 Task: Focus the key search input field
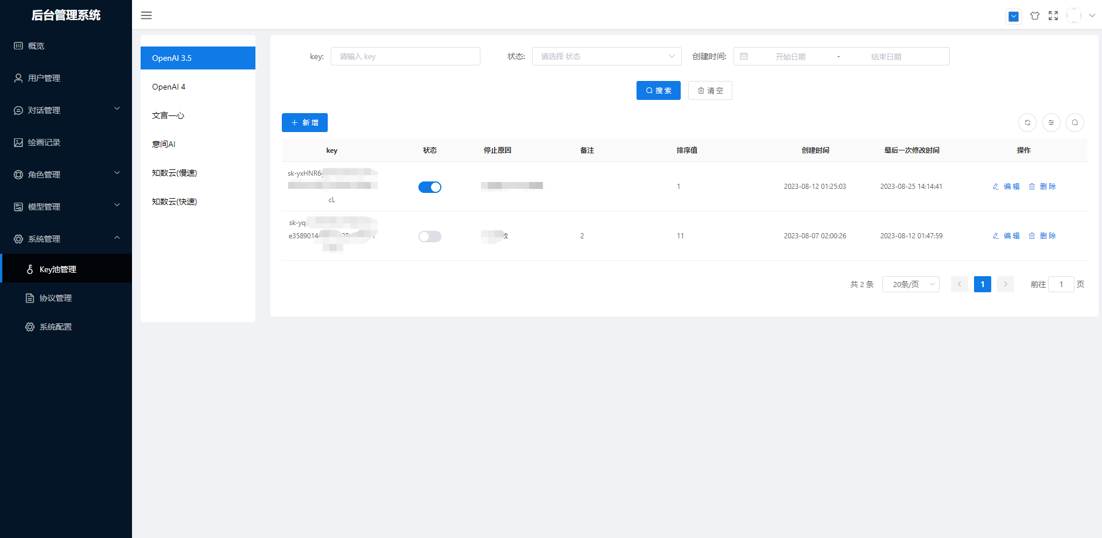coord(405,56)
